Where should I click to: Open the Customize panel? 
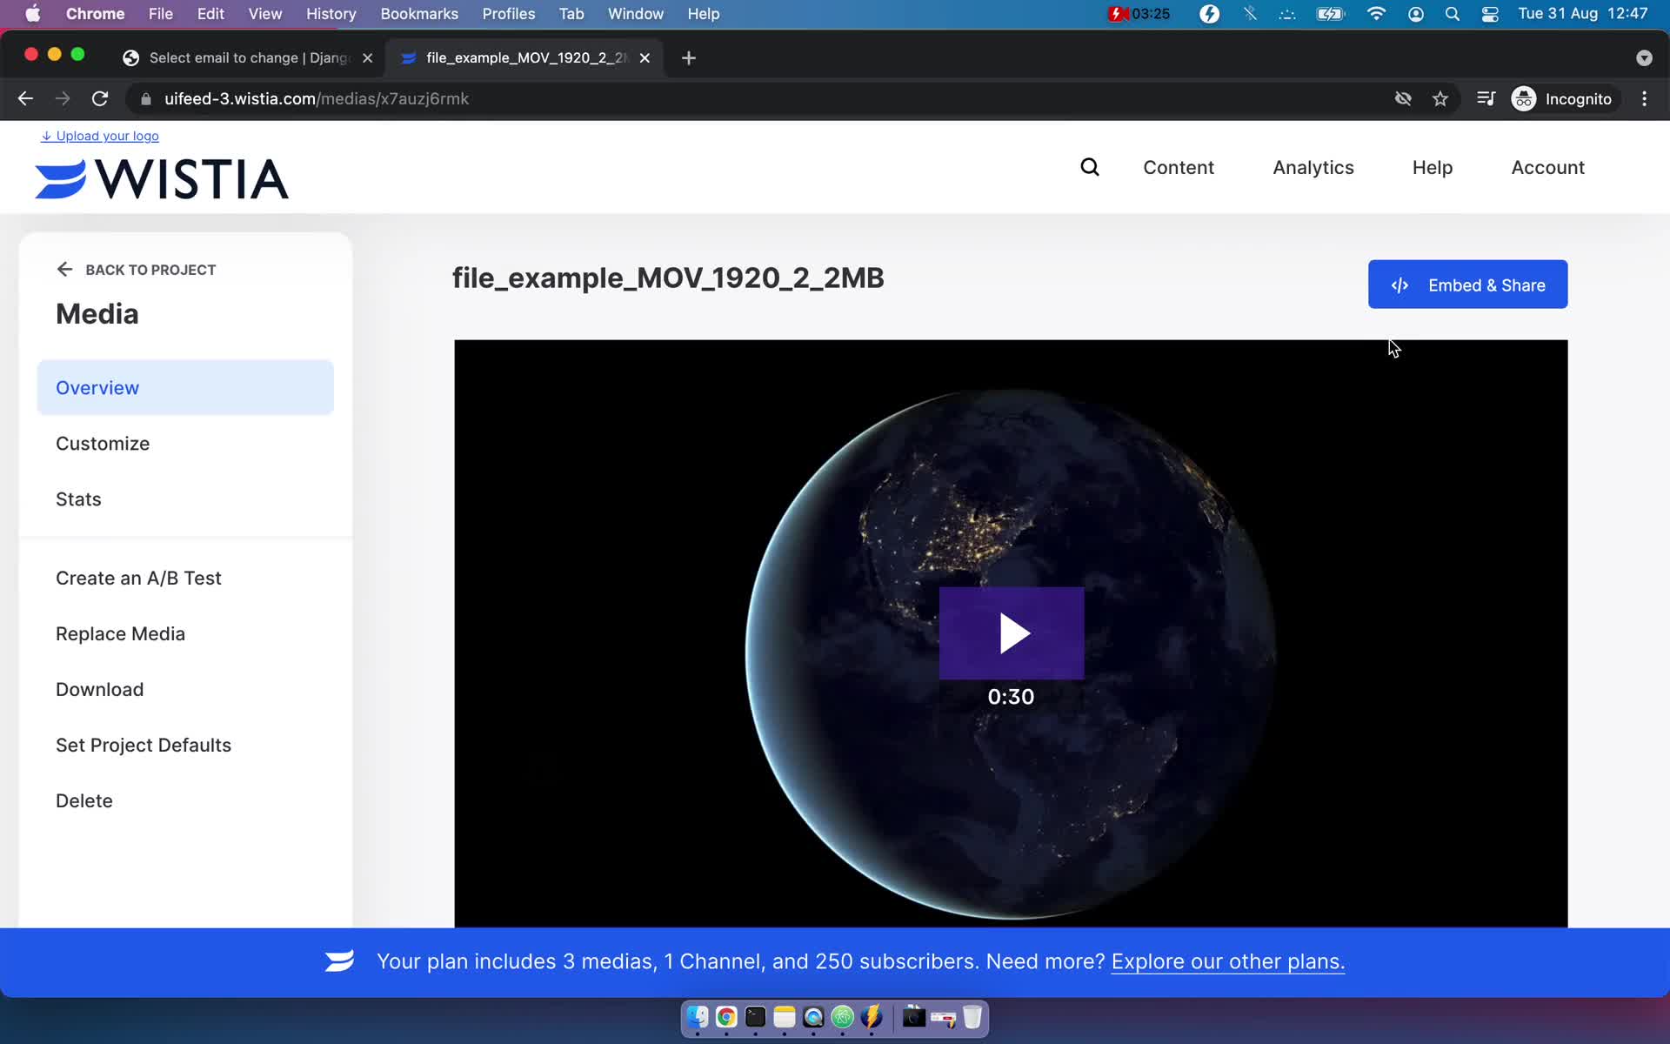point(102,443)
